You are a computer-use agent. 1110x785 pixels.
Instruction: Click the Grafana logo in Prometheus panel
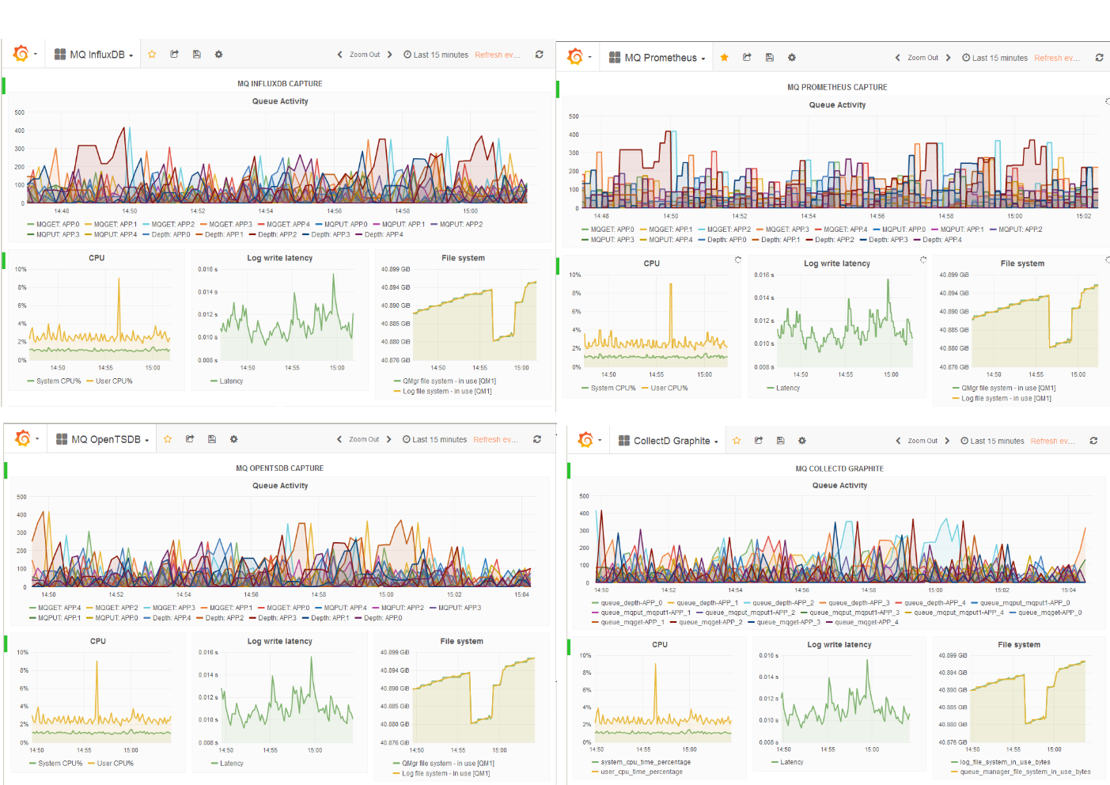tap(575, 57)
